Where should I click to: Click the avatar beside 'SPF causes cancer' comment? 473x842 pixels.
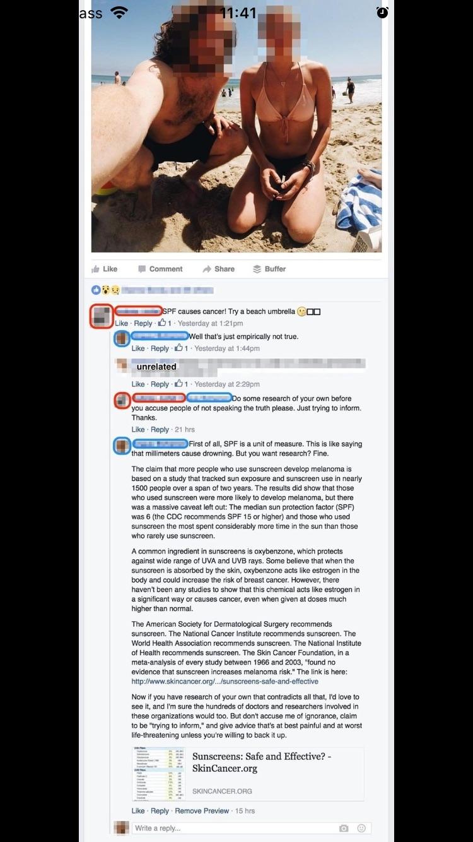[101, 316]
